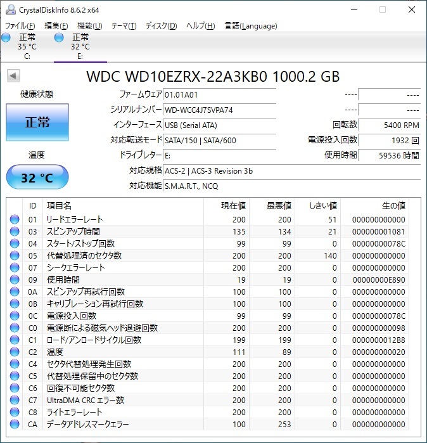This screenshot has height=443, width=427.
Task: Click status orb for attribute 03 row
Action: tap(15, 232)
